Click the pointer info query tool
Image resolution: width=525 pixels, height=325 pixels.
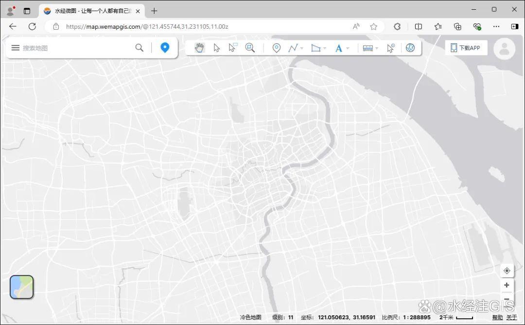click(x=390, y=48)
